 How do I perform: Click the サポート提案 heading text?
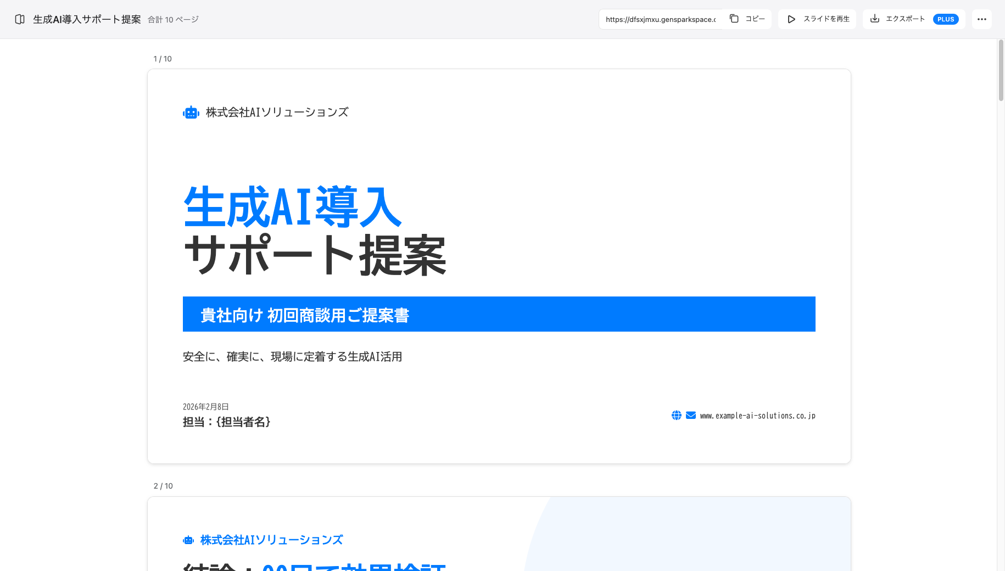click(x=315, y=255)
